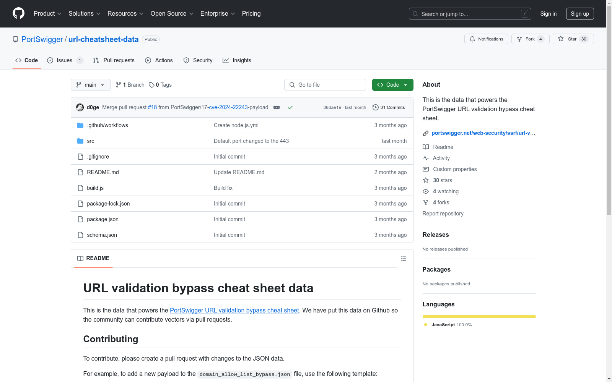Click the file icon for schema.json
The height and width of the screenshot is (382, 612).
pos(80,235)
